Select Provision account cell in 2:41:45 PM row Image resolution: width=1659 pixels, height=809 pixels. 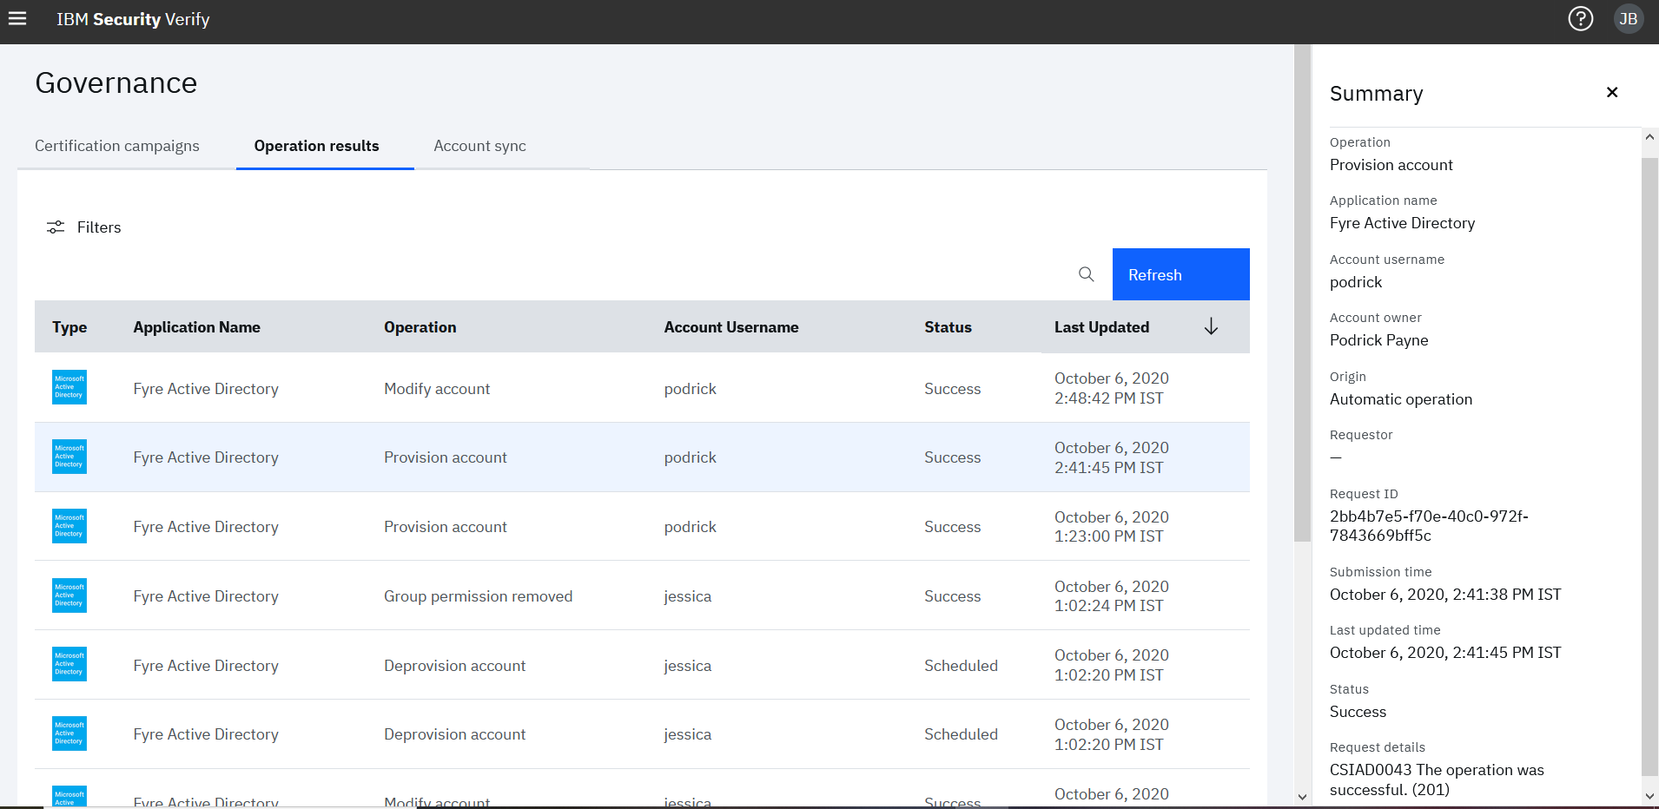pos(446,457)
